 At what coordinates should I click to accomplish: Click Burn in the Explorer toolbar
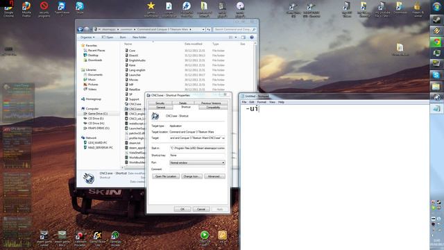pos(123,37)
